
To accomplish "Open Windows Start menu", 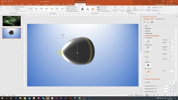I will [2, 98].
